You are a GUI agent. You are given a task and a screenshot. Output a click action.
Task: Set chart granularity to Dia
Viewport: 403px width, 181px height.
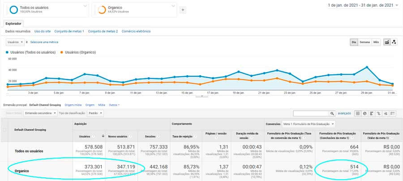(354, 42)
